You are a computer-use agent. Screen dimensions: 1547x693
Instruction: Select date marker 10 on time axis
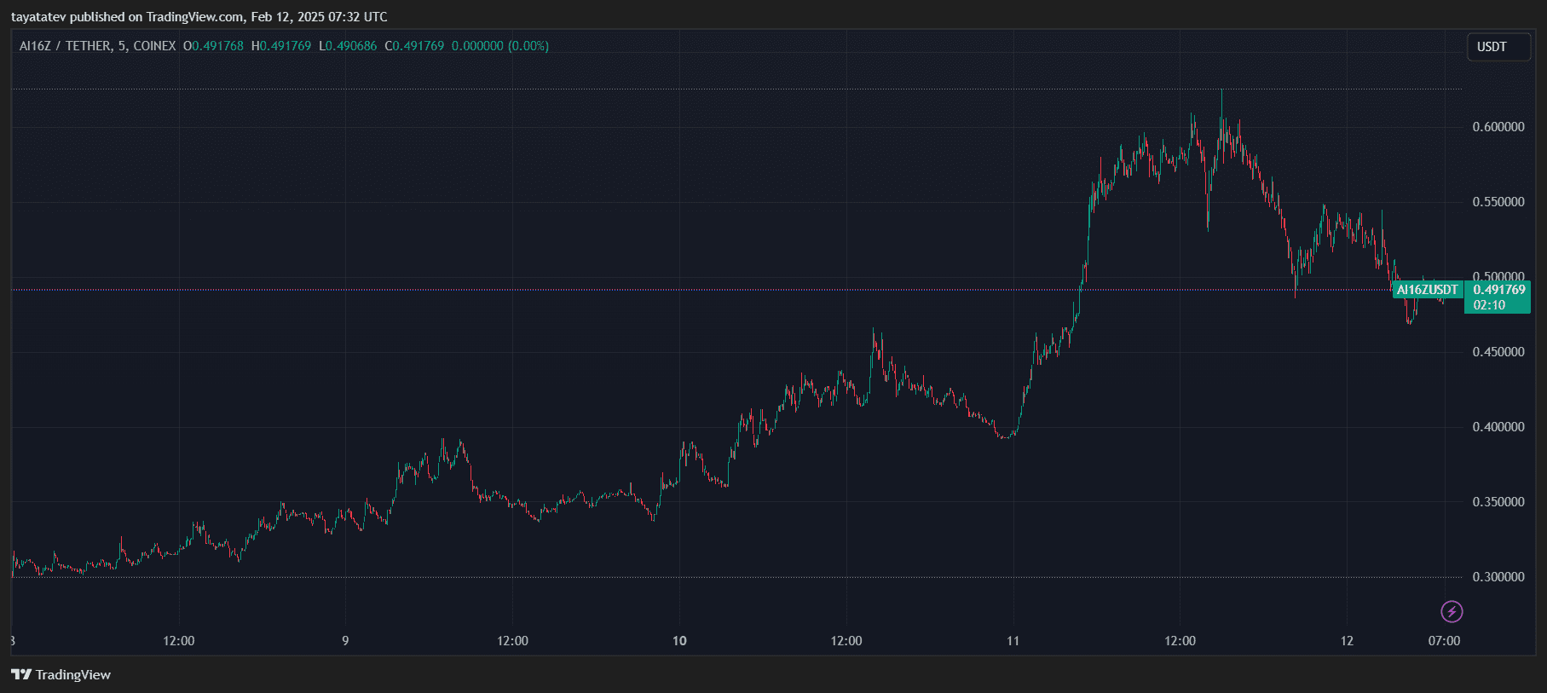tap(679, 641)
